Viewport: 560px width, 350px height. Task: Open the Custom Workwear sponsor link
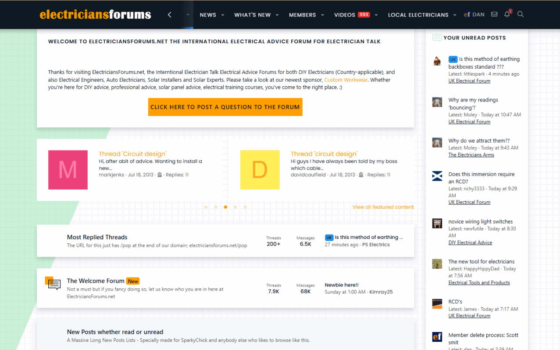point(345,80)
